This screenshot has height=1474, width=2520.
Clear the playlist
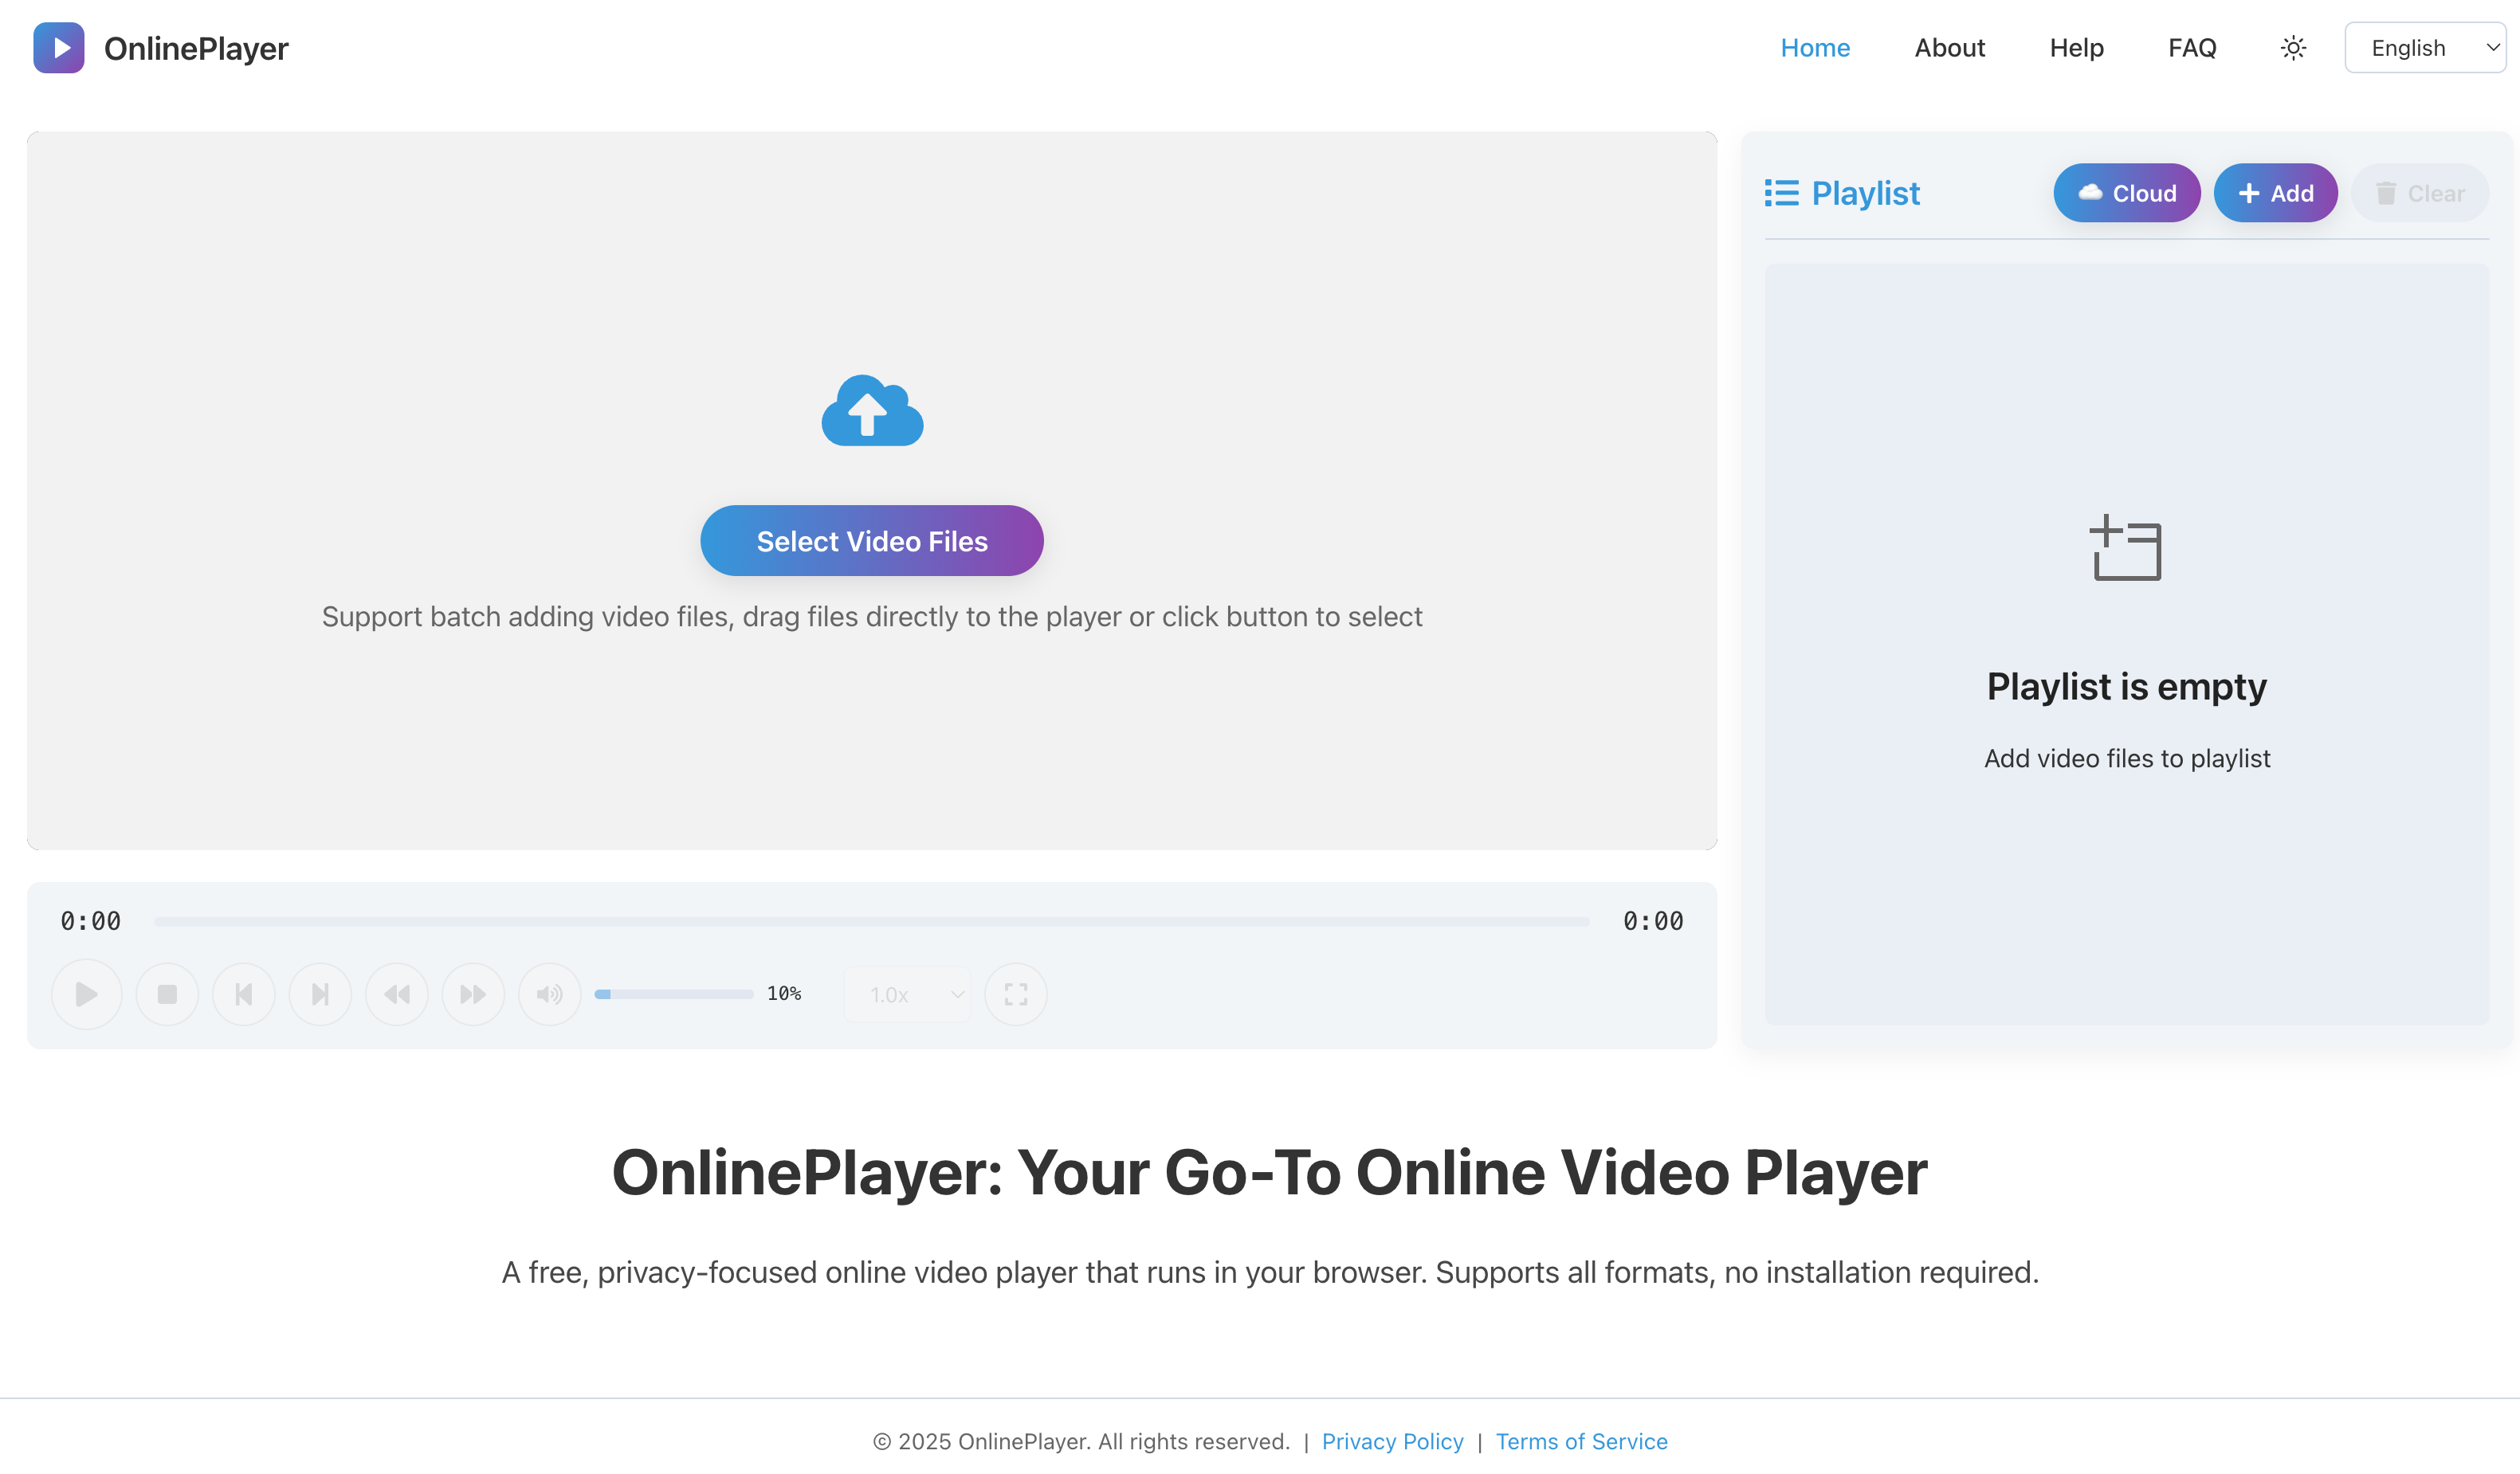pos(2419,192)
